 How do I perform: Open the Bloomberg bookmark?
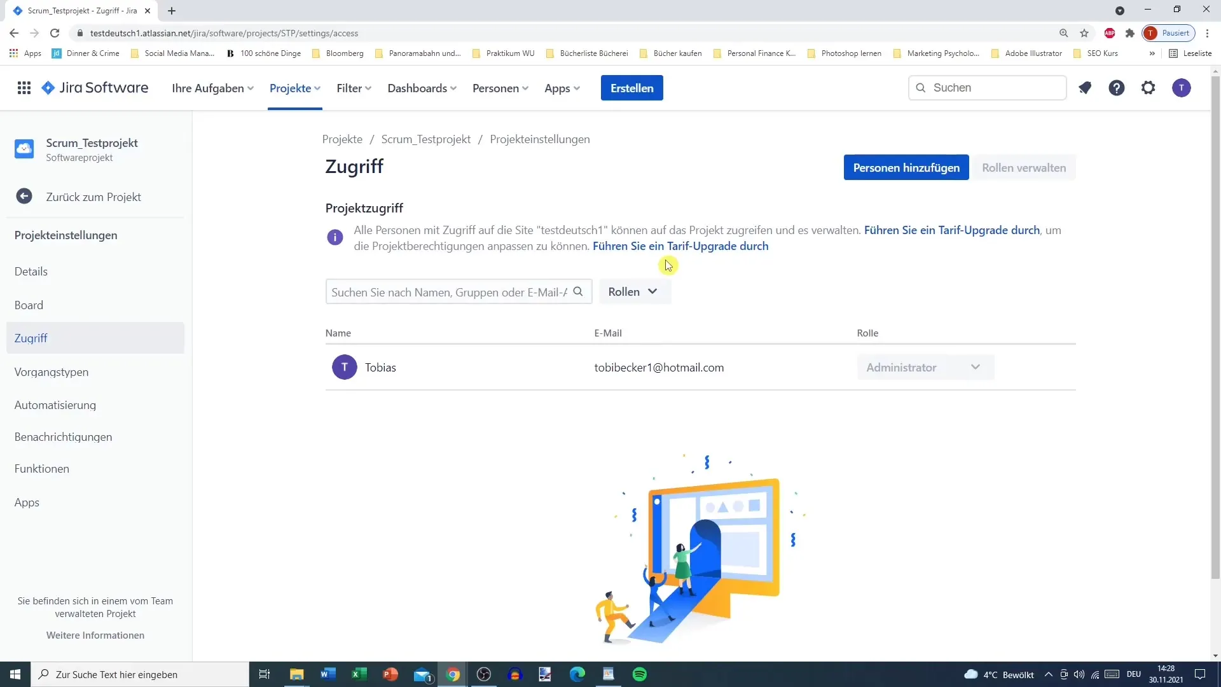338,53
